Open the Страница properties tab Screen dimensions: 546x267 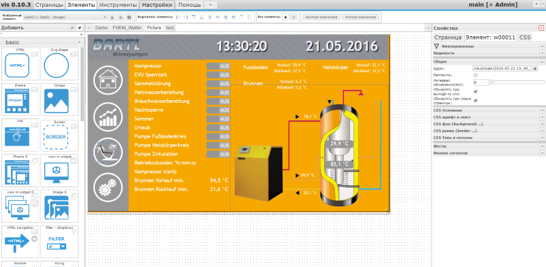pyautogui.click(x=448, y=37)
